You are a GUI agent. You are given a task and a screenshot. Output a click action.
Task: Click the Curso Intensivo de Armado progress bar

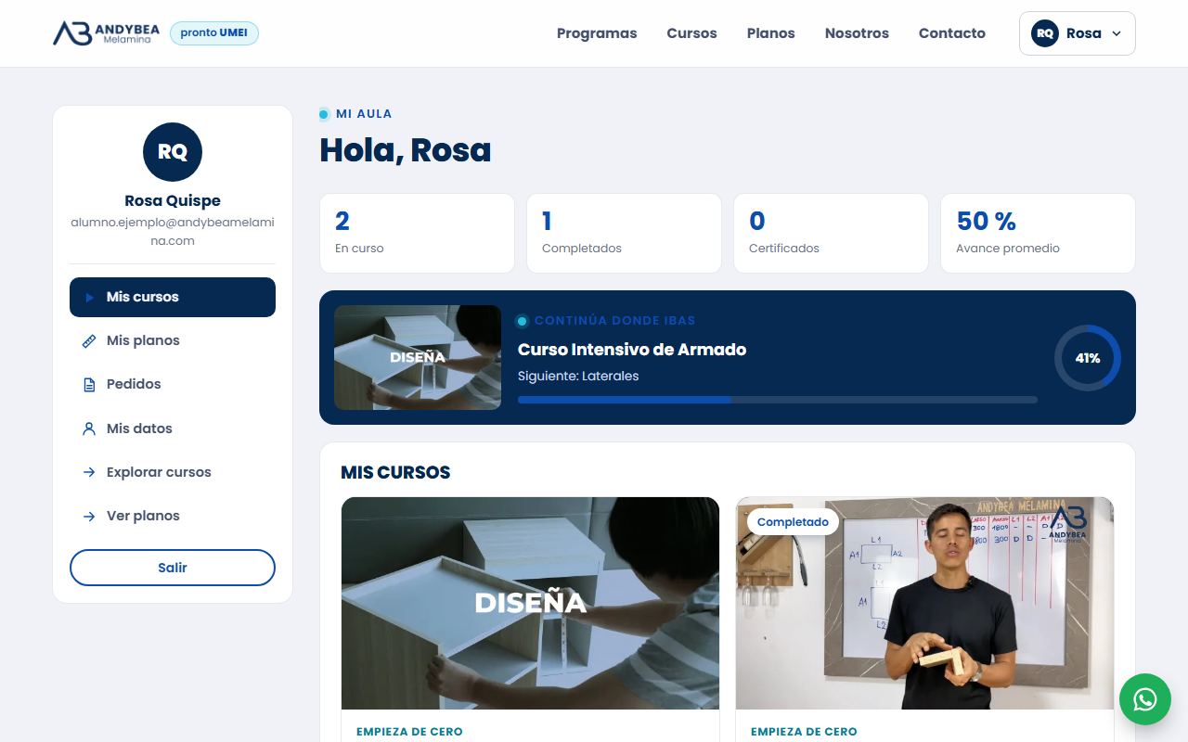click(778, 400)
